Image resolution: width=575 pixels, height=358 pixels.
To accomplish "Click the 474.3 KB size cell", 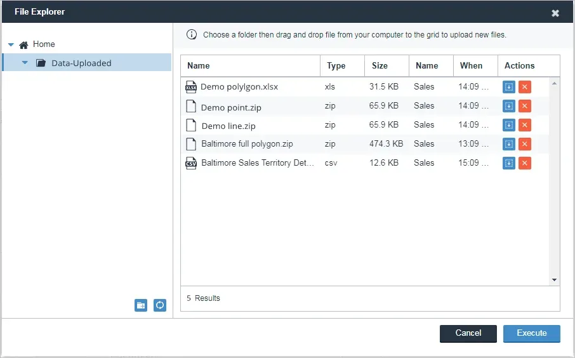I will 386,144.
